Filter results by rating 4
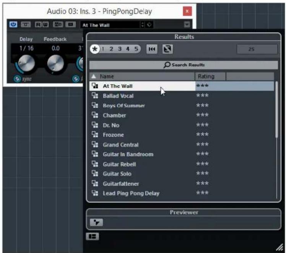This screenshot has height=253, width=286. (x=128, y=49)
